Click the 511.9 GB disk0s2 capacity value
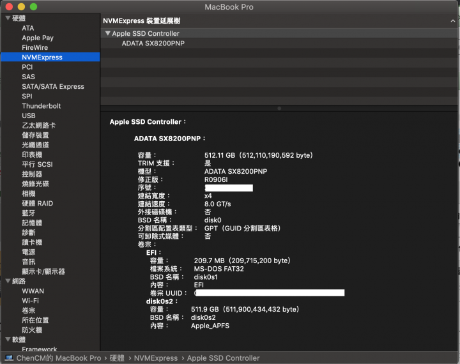This screenshot has height=364, width=460. tap(245, 309)
